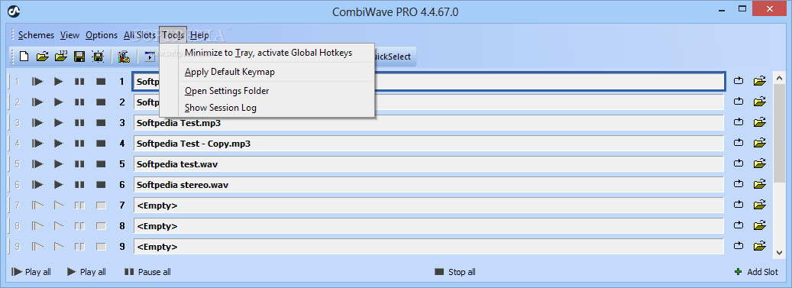Click Add Slot with green plus
Viewport: 792px width, 288px height.
pos(756,272)
